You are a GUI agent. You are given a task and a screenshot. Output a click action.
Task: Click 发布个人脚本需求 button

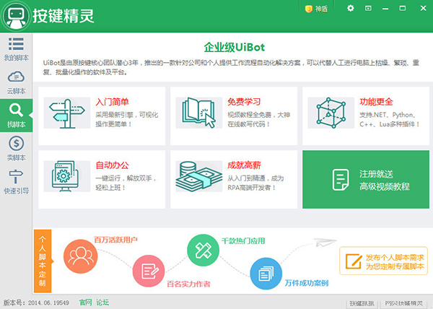tap(384, 261)
